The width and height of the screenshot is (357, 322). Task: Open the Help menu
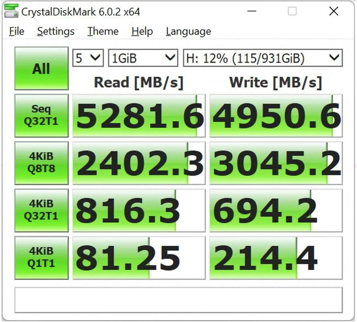[142, 31]
